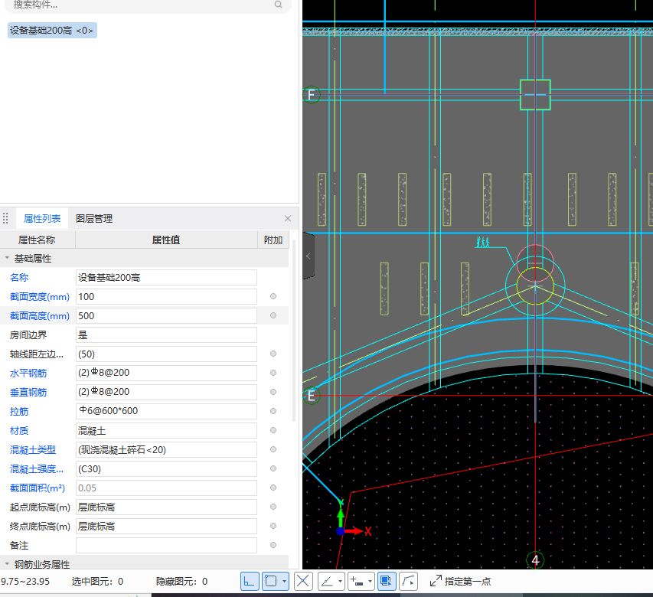Image resolution: width=653 pixels, height=597 pixels.
Task: Edit 名称 value field
Action: pos(166,278)
